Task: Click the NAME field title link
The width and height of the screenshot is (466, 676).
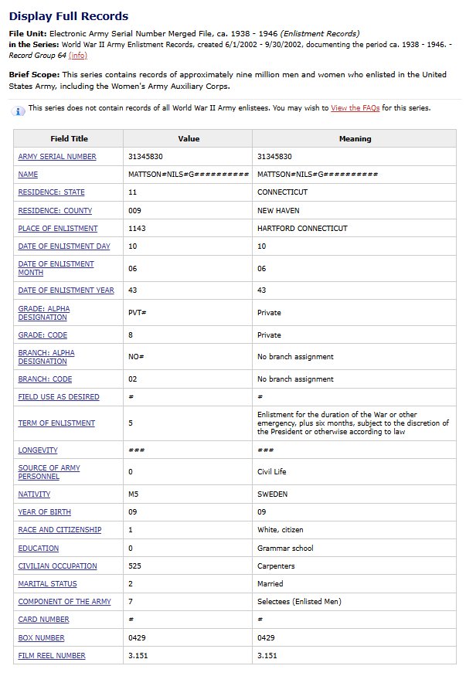Action: pyautogui.click(x=28, y=174)
